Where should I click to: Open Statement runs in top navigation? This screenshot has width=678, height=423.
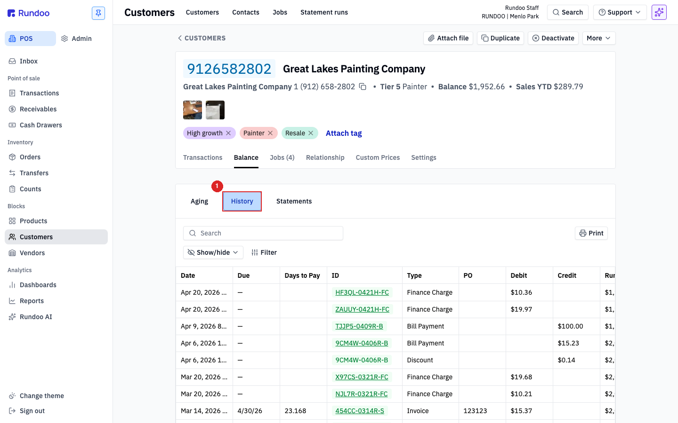pos(324,12)
